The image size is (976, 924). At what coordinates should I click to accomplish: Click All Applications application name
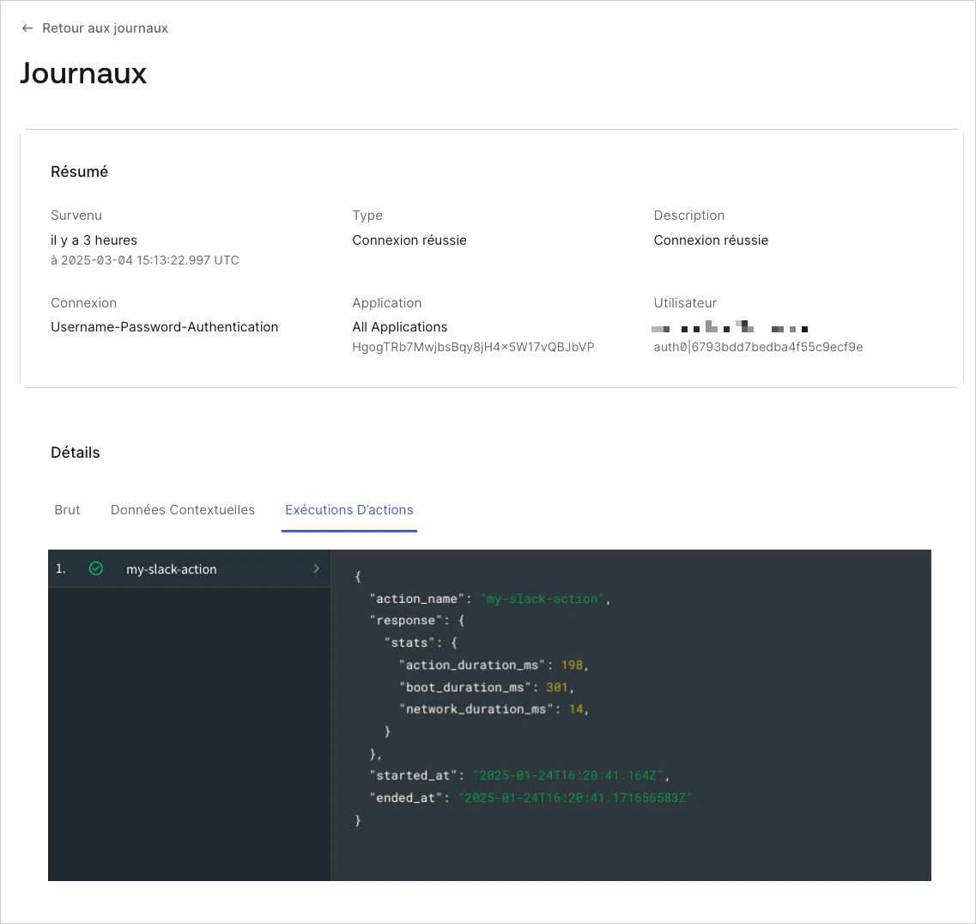click(400, 327)
